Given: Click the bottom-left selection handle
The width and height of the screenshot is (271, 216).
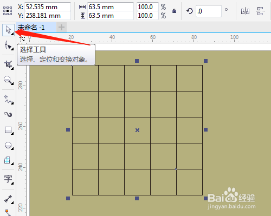Looking at the screenshot, I should (68, 198).
